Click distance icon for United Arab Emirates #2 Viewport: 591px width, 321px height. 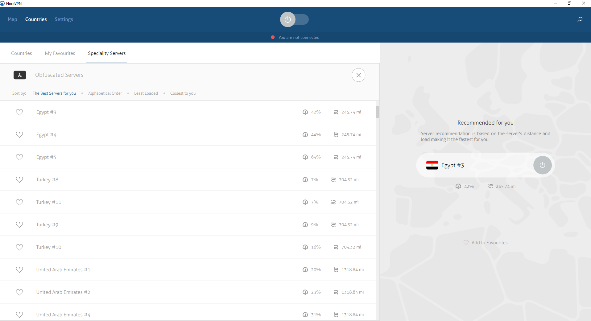point(336,292)
